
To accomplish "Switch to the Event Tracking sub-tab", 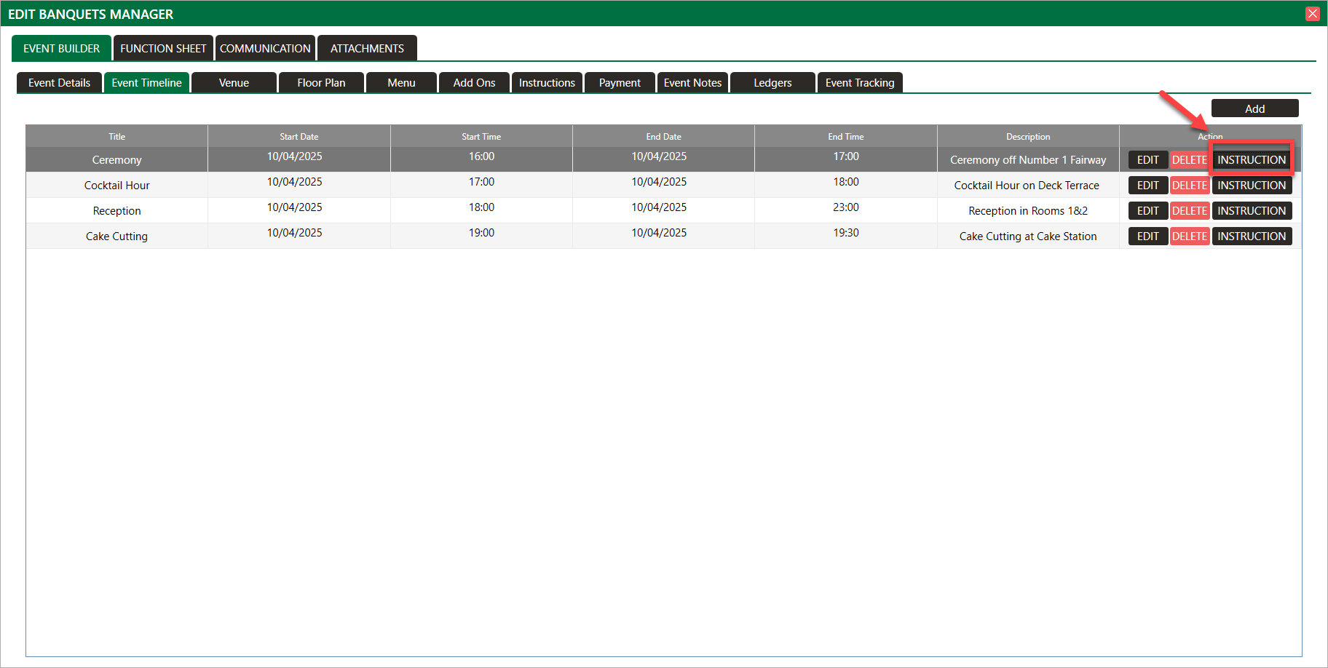I will click(860, 82).
